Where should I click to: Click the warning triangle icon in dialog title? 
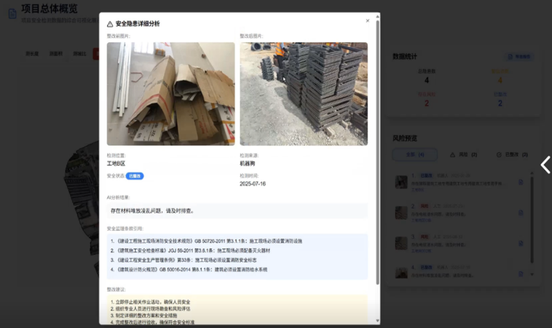click(110, 24)
